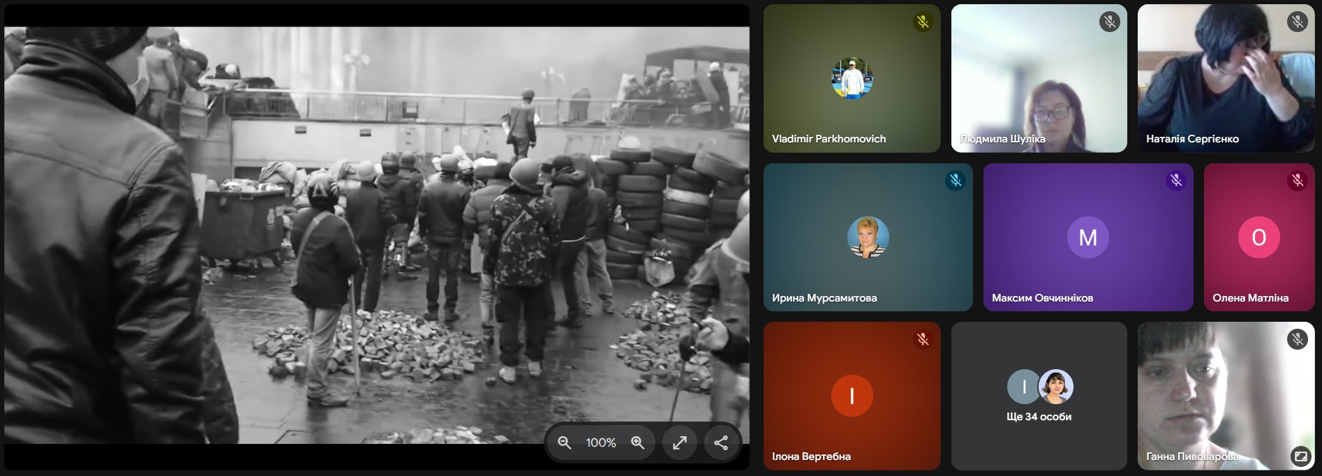Click muted mic icon on Олена Матліна tile

(x=1297, y=181)
